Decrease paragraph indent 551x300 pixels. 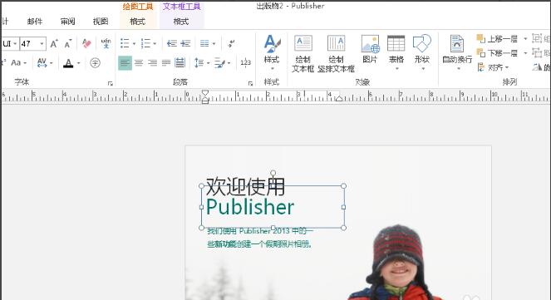[171, 43]
